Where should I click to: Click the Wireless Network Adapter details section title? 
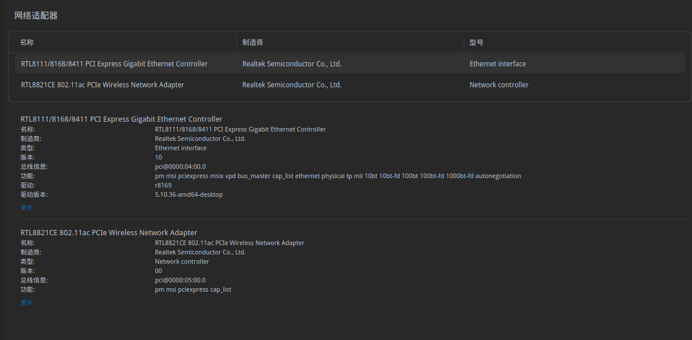point(109,233)
